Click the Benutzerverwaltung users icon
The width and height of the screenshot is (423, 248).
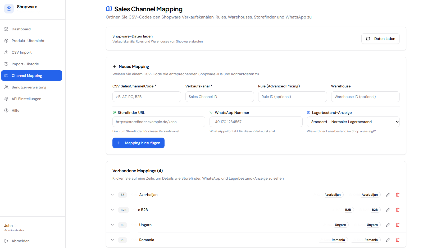pos(6,87)
